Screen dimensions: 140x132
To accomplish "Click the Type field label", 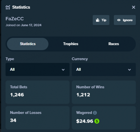I will 10,59.
